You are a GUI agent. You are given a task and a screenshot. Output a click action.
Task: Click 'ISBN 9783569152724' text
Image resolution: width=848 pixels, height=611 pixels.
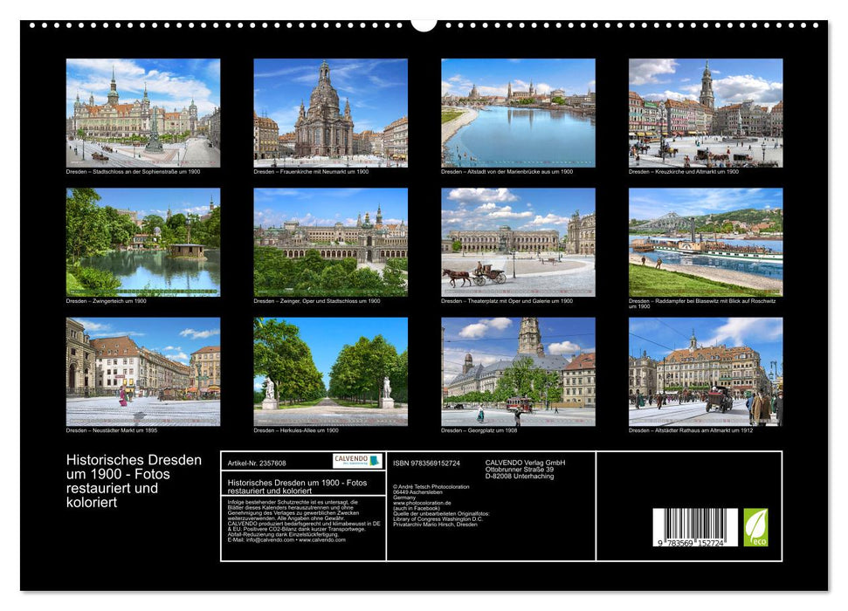(427, 463)
